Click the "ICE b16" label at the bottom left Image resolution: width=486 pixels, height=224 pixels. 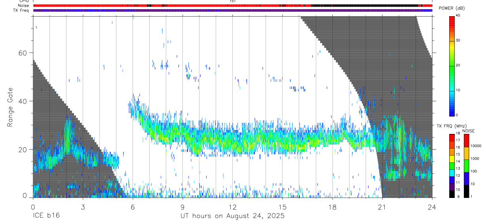pos(46,216)
